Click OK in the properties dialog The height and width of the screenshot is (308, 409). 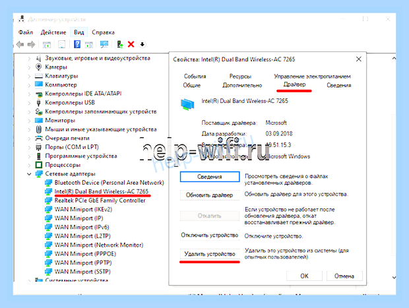[304, 276]
